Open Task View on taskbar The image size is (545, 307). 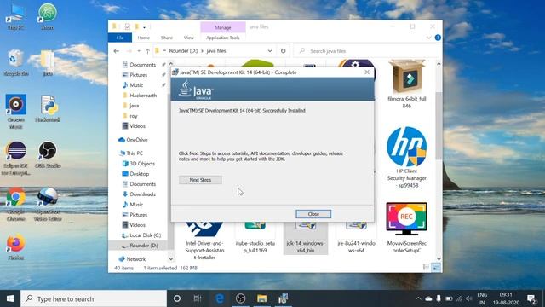click(x=198, y=298)
